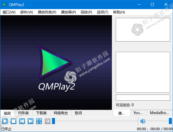Open the 帮助(H) menu
The width and height of the screenshot is (173, 132).
pos(119,12)
